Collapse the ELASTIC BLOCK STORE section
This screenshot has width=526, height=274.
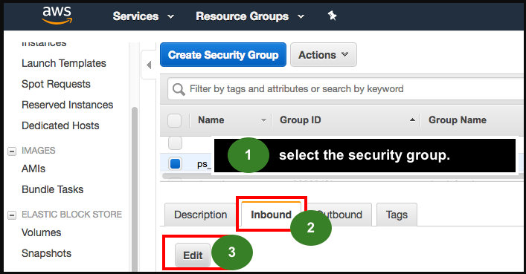(x=12, y=215)
